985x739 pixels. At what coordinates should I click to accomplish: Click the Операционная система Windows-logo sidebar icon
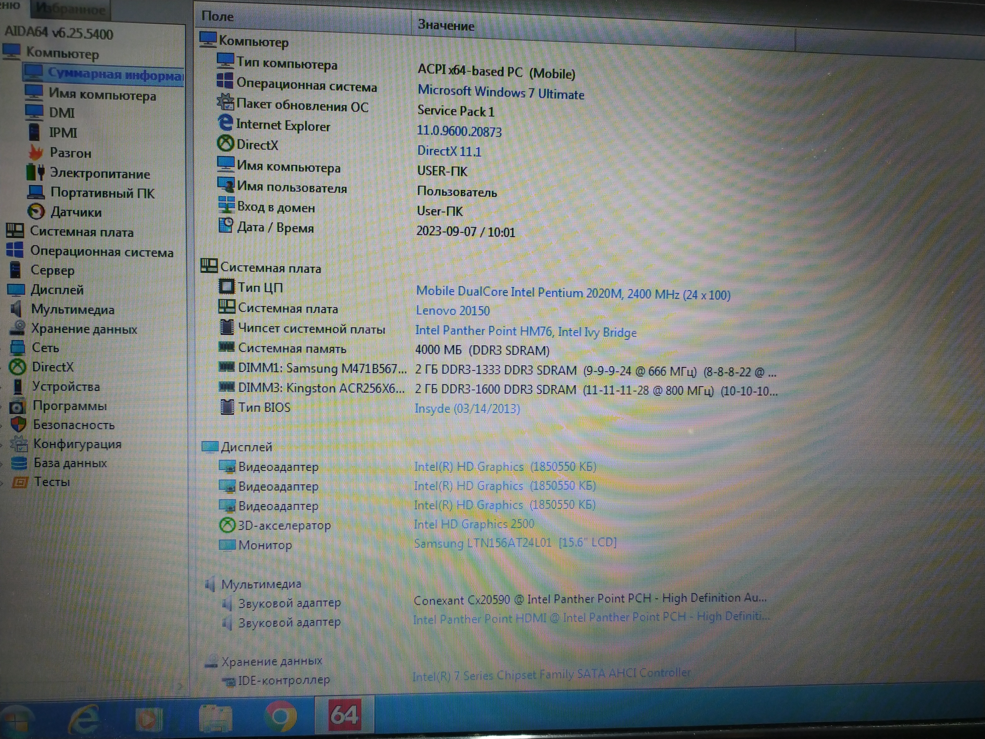pyautogui.click(x=15, y=250)
